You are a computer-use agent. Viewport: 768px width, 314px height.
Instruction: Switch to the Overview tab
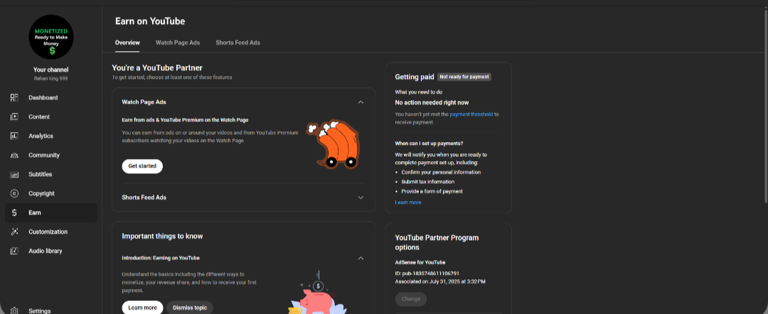tap(127, 43)
